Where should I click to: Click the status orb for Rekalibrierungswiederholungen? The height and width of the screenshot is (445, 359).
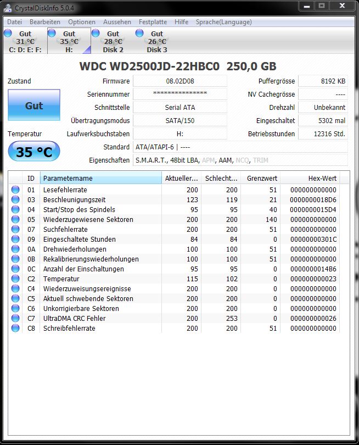click(15, 259)
